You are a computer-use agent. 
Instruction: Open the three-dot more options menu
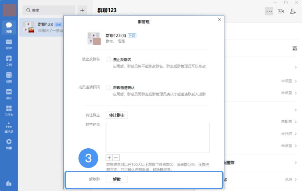coord(269,11)
